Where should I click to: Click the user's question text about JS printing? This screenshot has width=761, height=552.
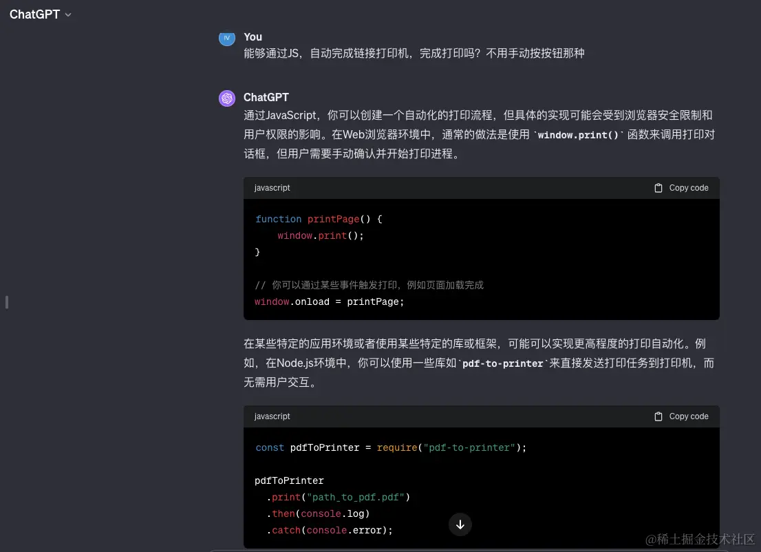414,54
